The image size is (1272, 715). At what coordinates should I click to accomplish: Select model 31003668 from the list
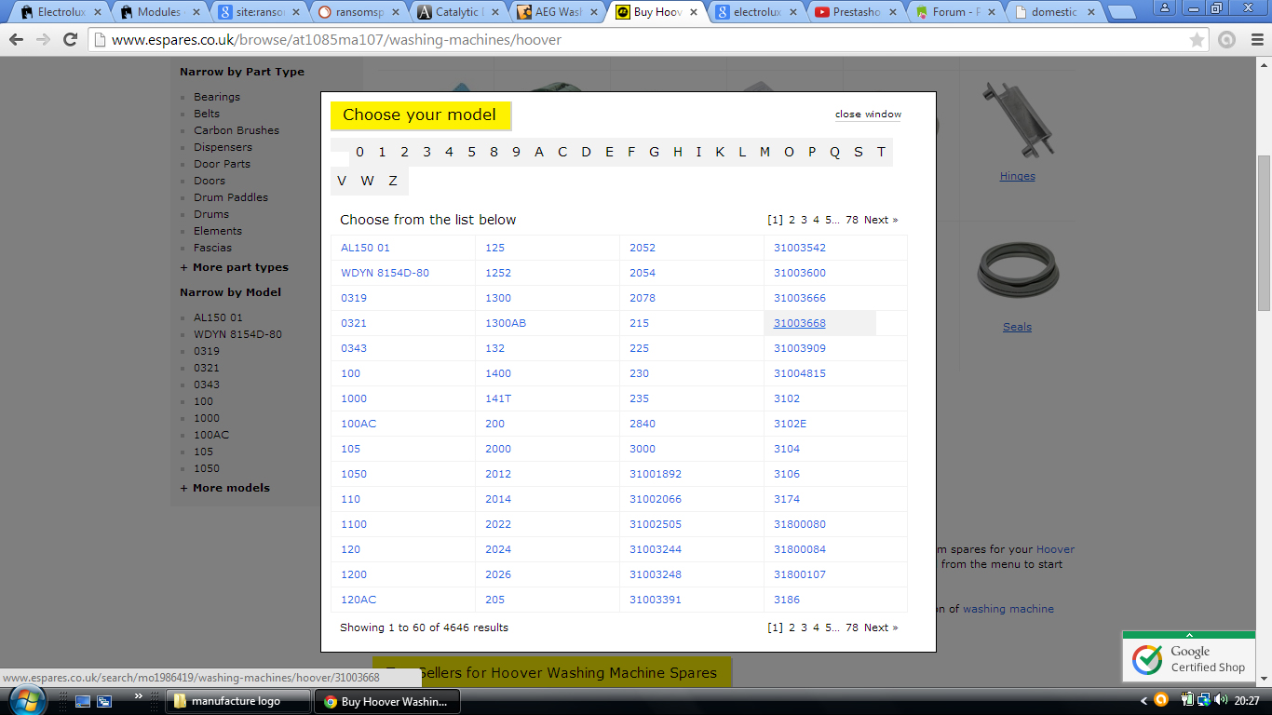point(800,323)
